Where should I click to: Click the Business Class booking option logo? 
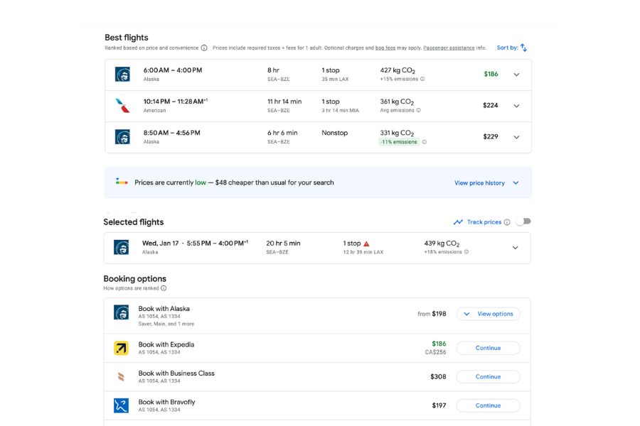tap(122, 376)
